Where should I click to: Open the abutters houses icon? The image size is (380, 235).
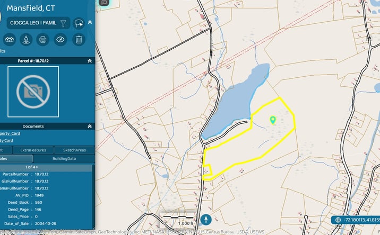tap(10, 39)
